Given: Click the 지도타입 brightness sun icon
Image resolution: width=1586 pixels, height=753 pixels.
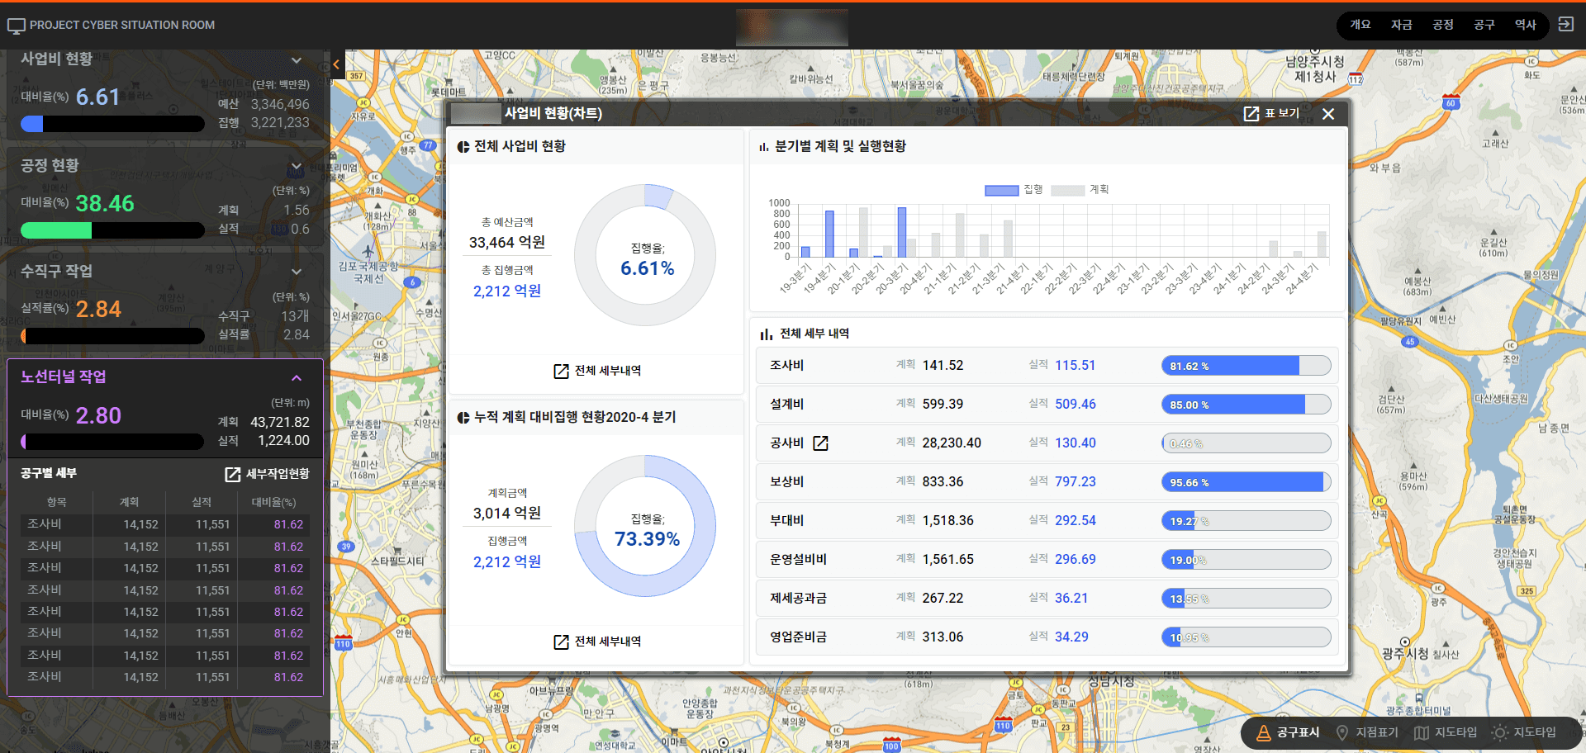Looking at the screenshot, I should [x=1499, y=732].
